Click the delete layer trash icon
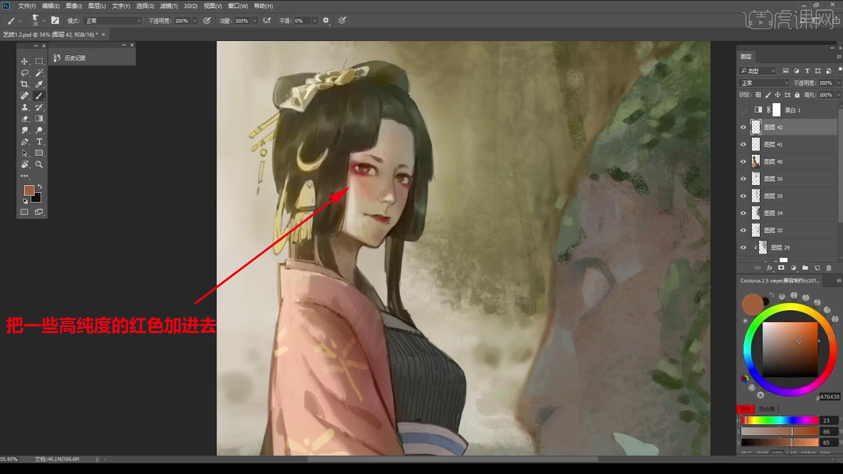The height and width of the screenshot is (474, 843). [x=829, y=268]
